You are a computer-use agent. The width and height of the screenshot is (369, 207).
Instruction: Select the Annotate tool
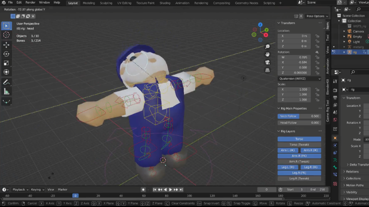7,82
